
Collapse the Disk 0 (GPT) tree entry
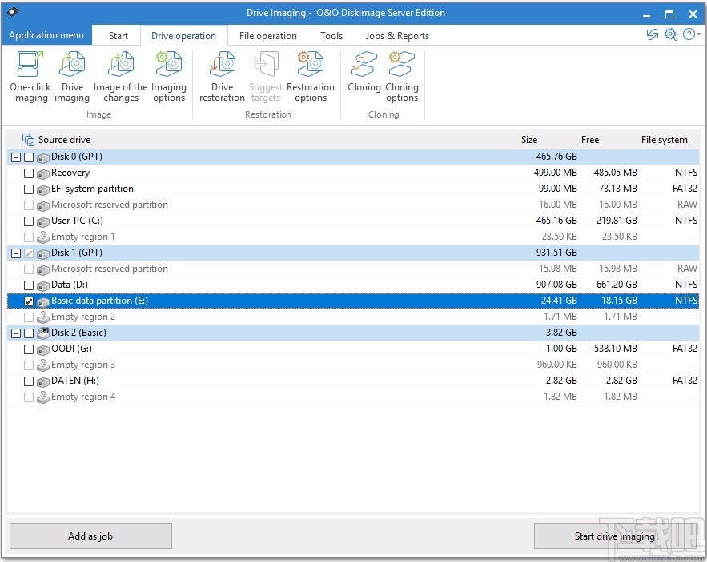15,157
